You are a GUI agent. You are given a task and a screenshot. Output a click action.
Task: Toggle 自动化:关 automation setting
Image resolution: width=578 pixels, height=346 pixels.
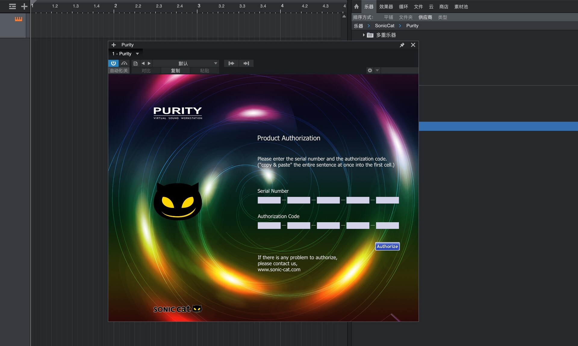pyautogui.click(x=119, y=71)
